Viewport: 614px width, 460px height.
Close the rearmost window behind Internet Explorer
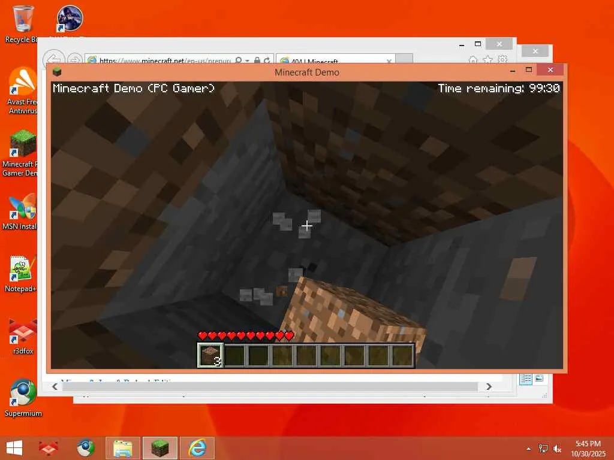(x=535, y=52)
